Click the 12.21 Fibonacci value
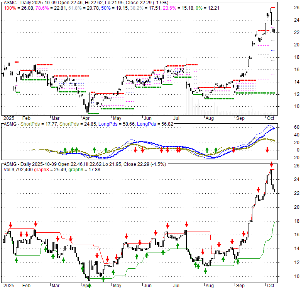 click(213, 8)
